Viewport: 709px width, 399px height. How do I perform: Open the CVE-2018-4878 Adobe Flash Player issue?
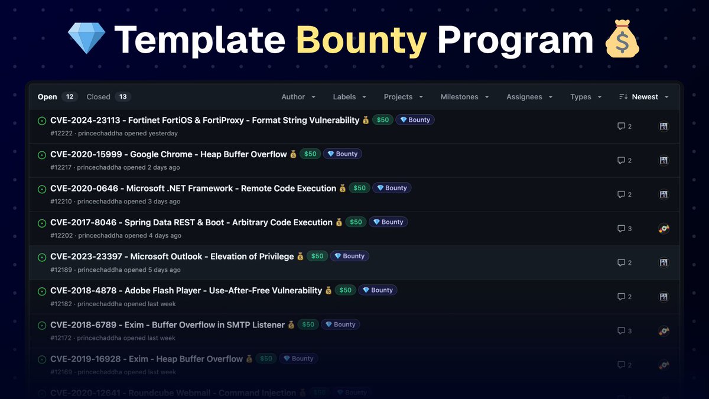[x=186, y=291]
